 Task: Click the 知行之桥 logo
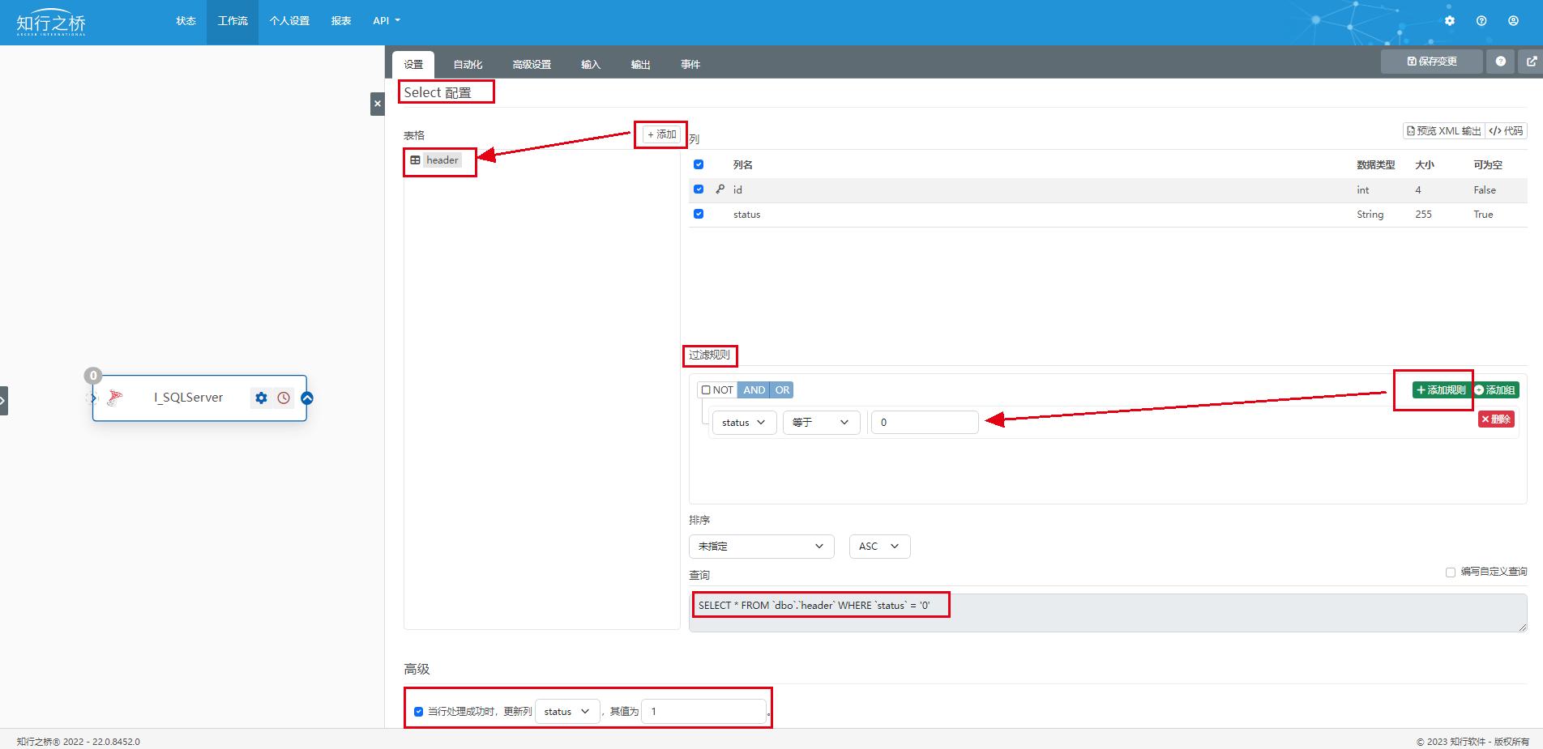coord(51,23)
